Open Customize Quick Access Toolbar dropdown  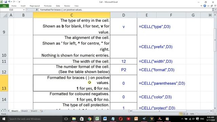(19, 2)
